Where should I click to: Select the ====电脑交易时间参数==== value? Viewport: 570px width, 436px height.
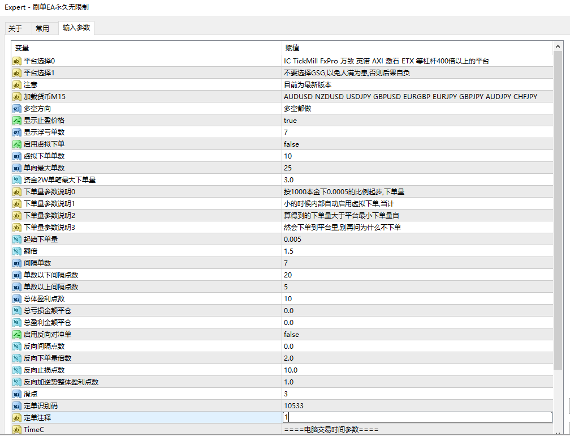point(331,429)
